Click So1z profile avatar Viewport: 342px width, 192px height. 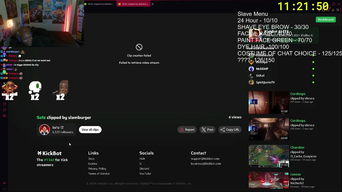click(x=44, y=130)
